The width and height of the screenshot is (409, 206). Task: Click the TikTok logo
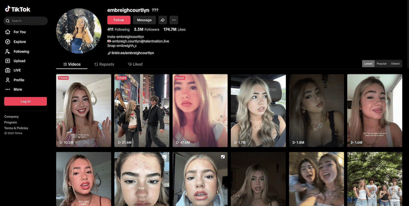tap(18, 9)
